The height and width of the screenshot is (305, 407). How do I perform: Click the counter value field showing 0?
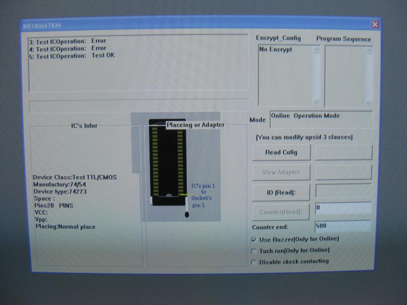[343, 208]
